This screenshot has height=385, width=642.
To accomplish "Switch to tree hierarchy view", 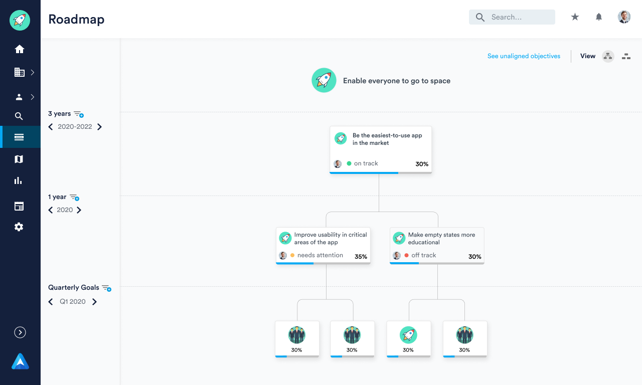I will click(x=608, y=56).
